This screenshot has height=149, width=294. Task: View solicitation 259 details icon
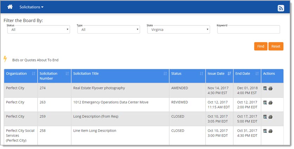coord(265,117)
